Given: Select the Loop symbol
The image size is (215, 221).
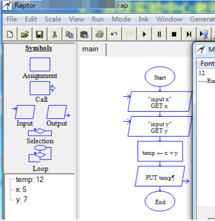Looking at the screenshot, I should coord(40,154).
